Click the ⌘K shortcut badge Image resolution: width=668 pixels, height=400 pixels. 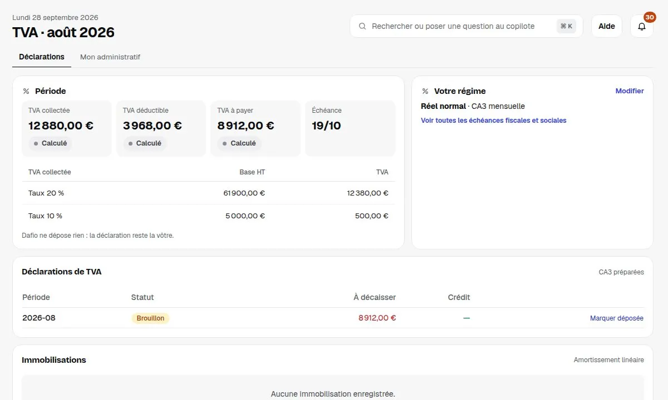(566, 26)
